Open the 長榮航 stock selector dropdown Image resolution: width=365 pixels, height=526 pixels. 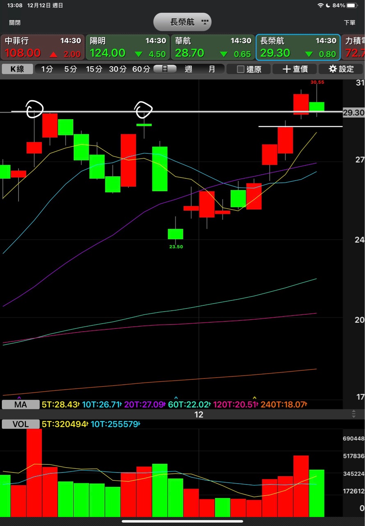point(182,22)
